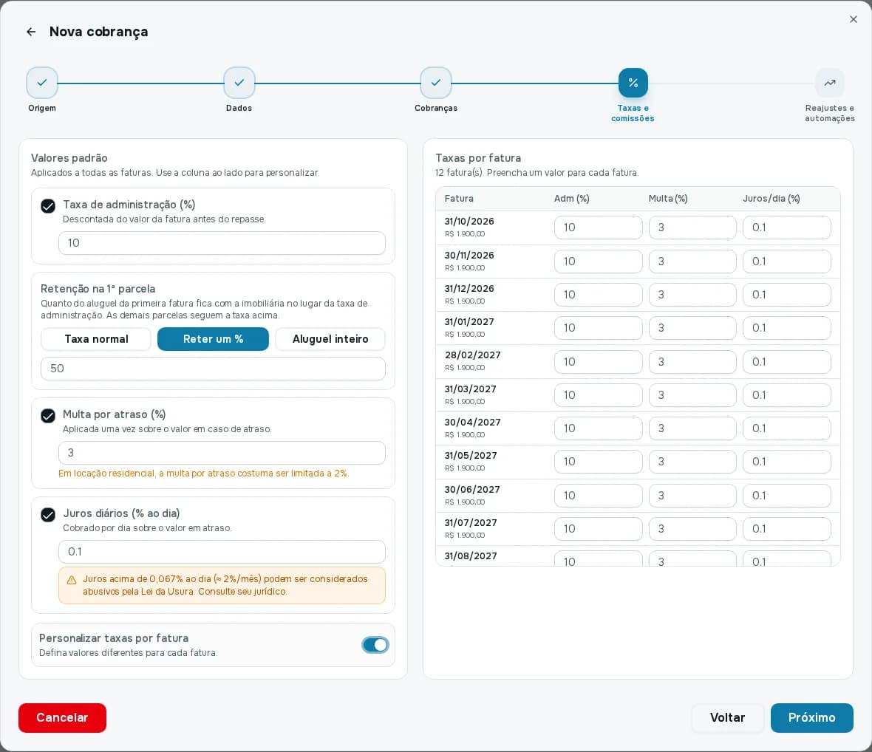Close the Nova cobrança dialog
Screen dimensions: 872x752
coord(853,19)
